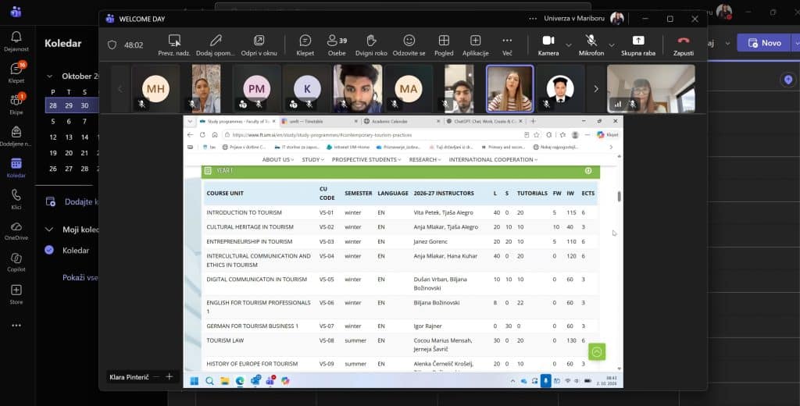This screenshot has width=800, height=406.
Task: Expand PROSPECTIVE STUDENTS site menu
Action: point(366,159)
